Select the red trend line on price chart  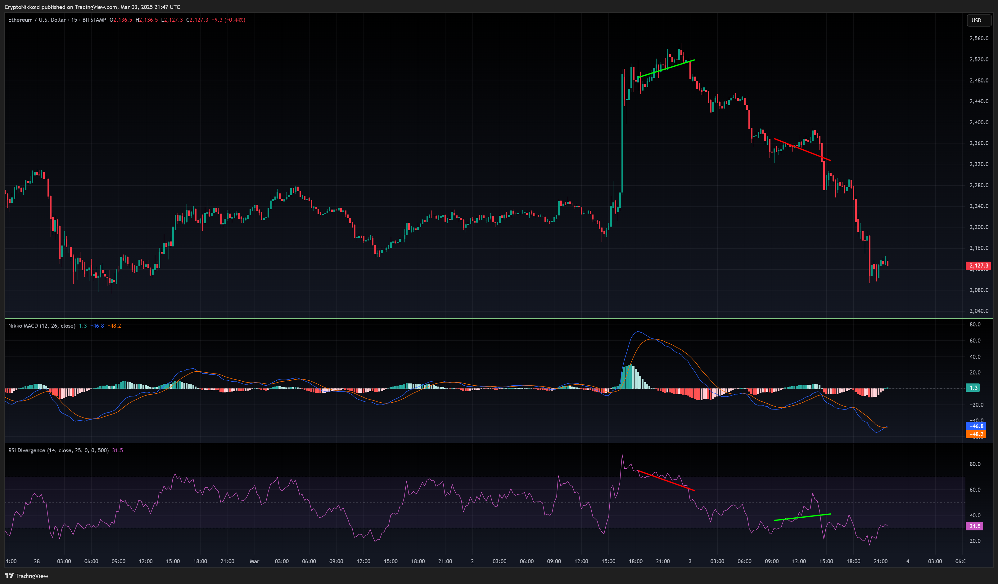coord(802,149)
